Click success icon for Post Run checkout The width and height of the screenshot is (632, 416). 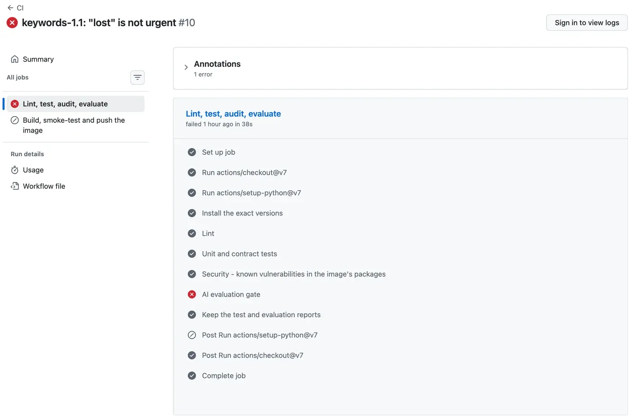192,355
